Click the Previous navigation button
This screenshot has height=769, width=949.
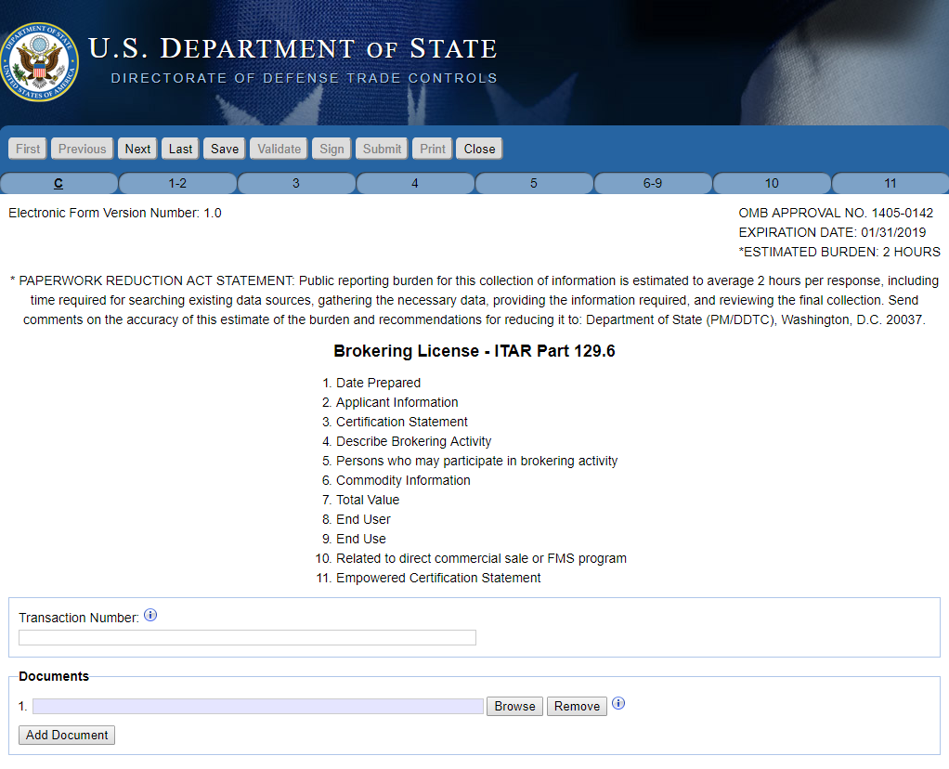point(83,149)
